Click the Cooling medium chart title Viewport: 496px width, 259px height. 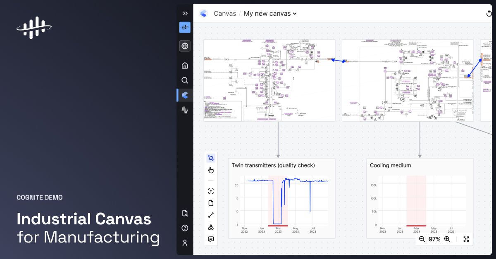(x=390, y=165)
